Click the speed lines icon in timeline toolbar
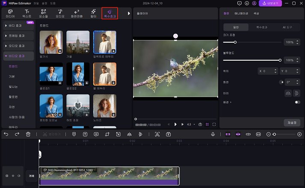 (140, 134)
